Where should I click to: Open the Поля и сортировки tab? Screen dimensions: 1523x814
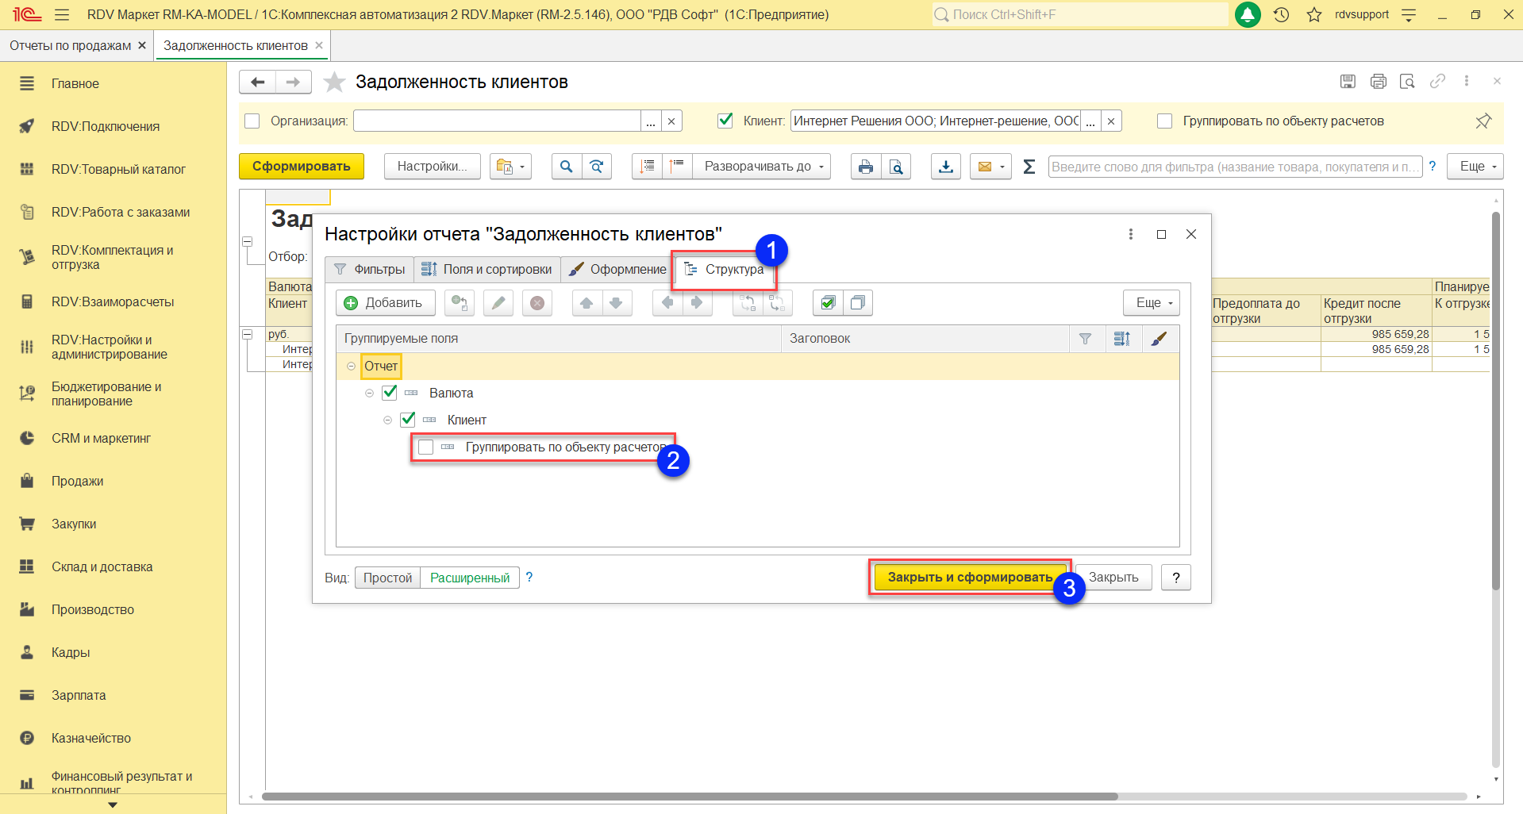487,270
